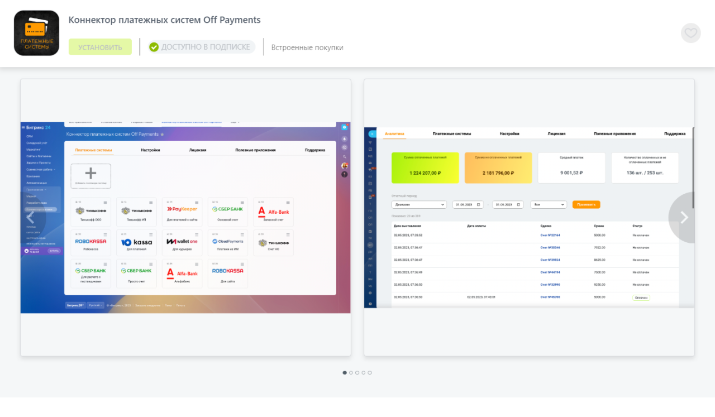Open the analytics dashboard screenshot
The height and width of the screenshot is (417, 715).
click(x=529, y=217)
